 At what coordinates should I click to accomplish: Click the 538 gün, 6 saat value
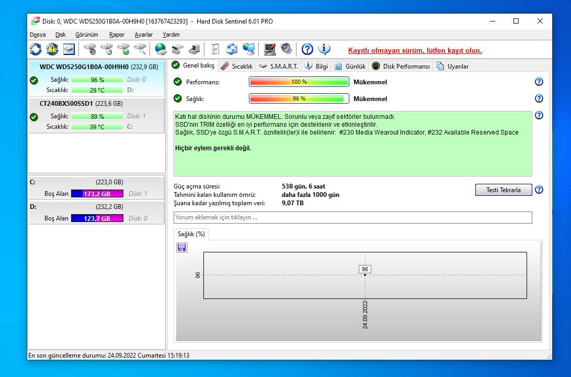coord(303,186)
